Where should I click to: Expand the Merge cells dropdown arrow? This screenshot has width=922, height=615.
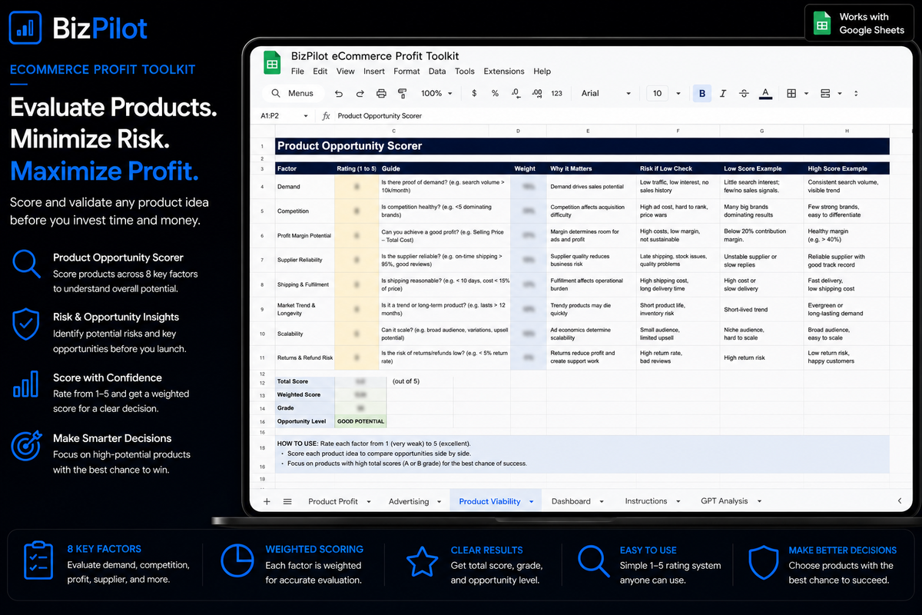coord(840,94)
